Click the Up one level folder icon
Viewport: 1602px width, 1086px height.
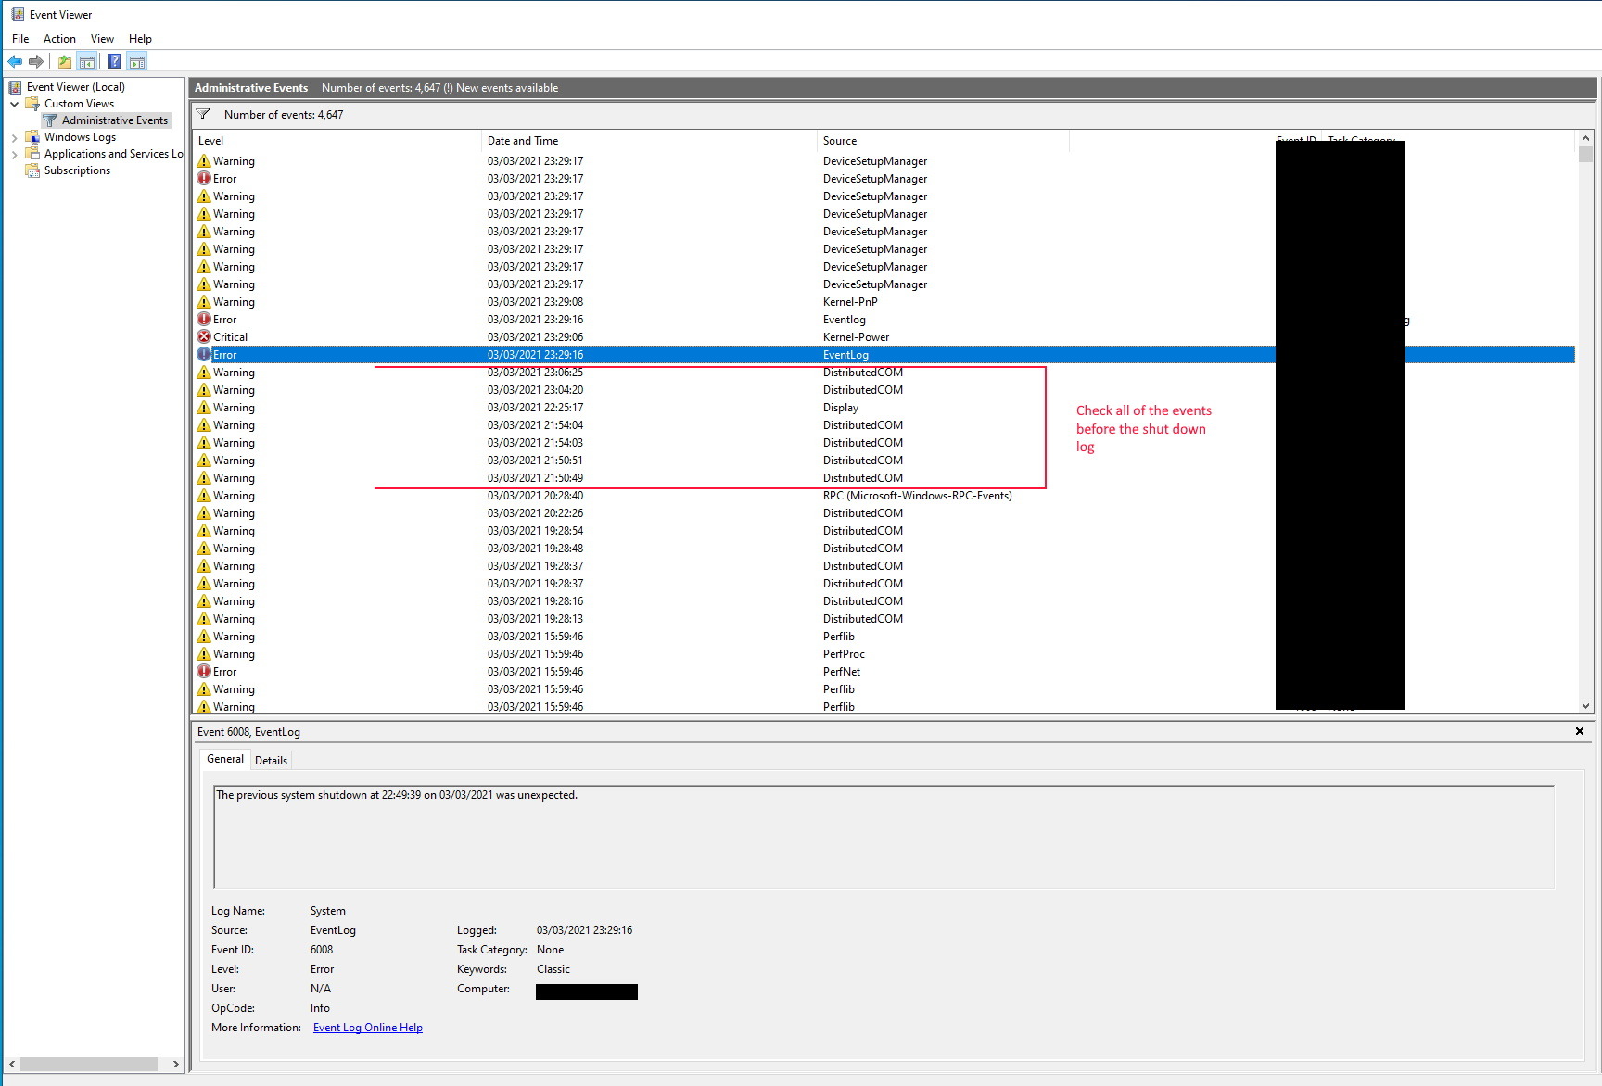click(65, 62)
